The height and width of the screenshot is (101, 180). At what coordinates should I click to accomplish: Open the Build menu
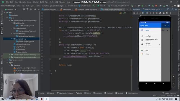[42, 2]
